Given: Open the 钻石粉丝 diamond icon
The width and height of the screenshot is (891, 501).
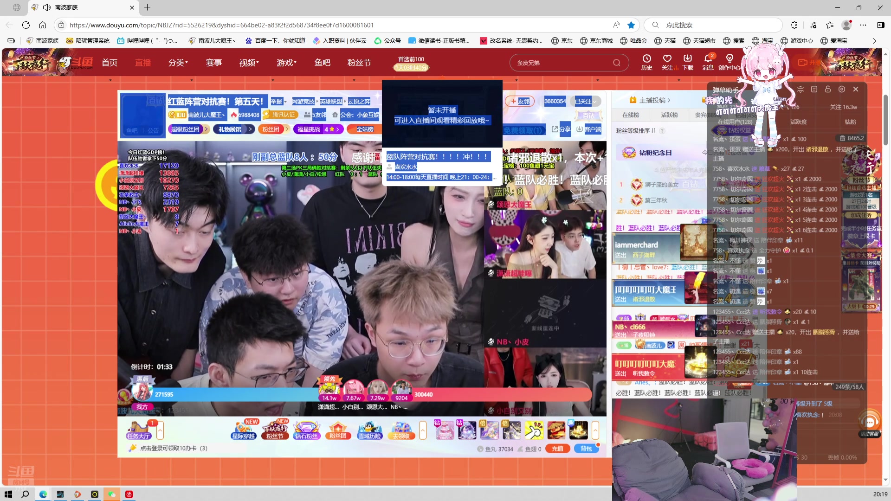Looking at the screenshot, I should click(x=307, y=430).
